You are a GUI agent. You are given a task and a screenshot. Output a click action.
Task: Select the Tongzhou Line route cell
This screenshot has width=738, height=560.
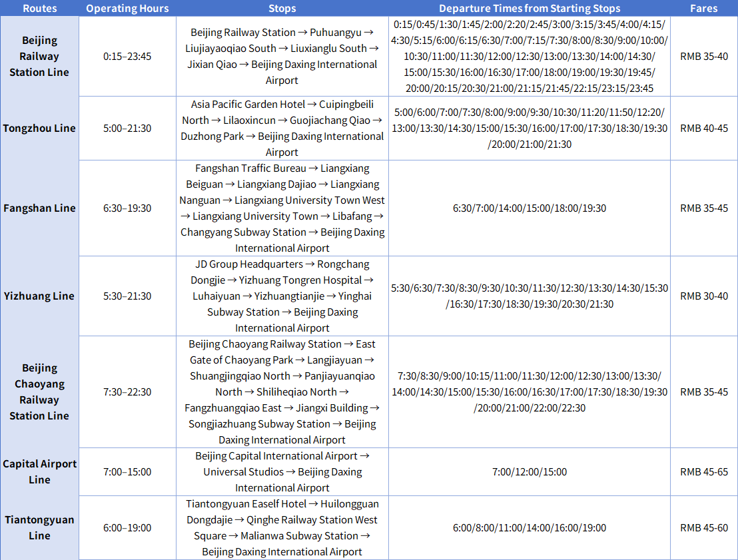[x=39, y=128]
